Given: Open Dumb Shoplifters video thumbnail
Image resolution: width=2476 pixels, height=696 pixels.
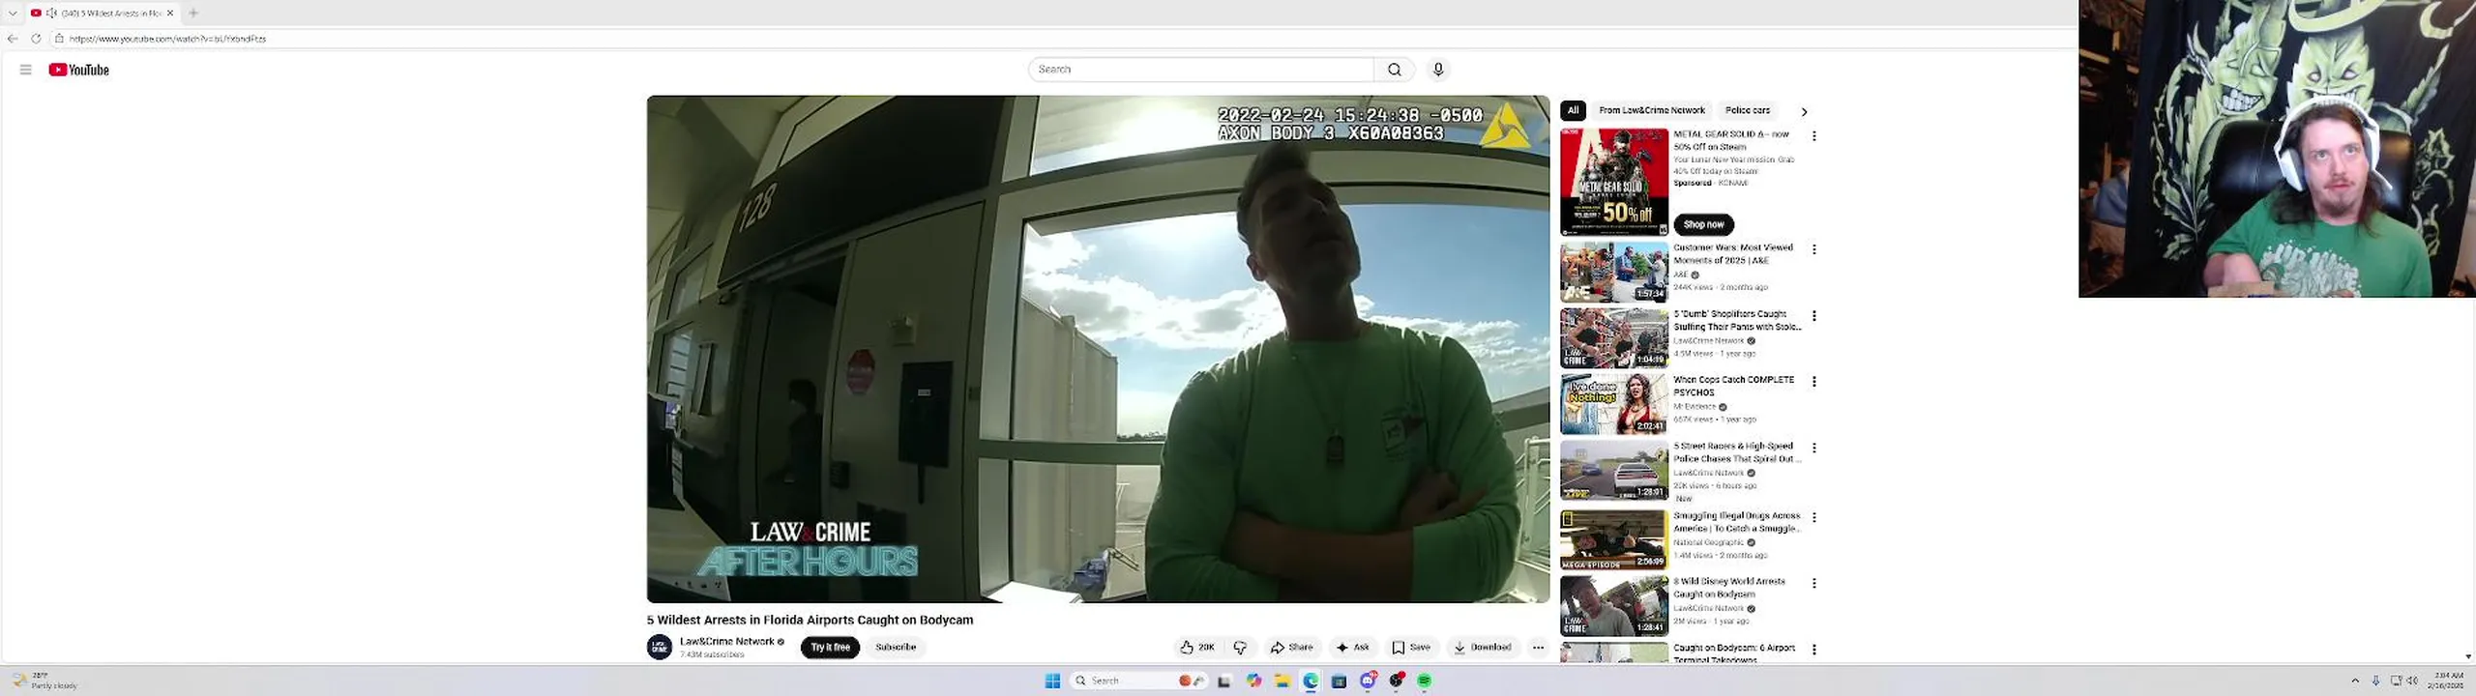Looking at the screenshot, I should pos(1614,338).
